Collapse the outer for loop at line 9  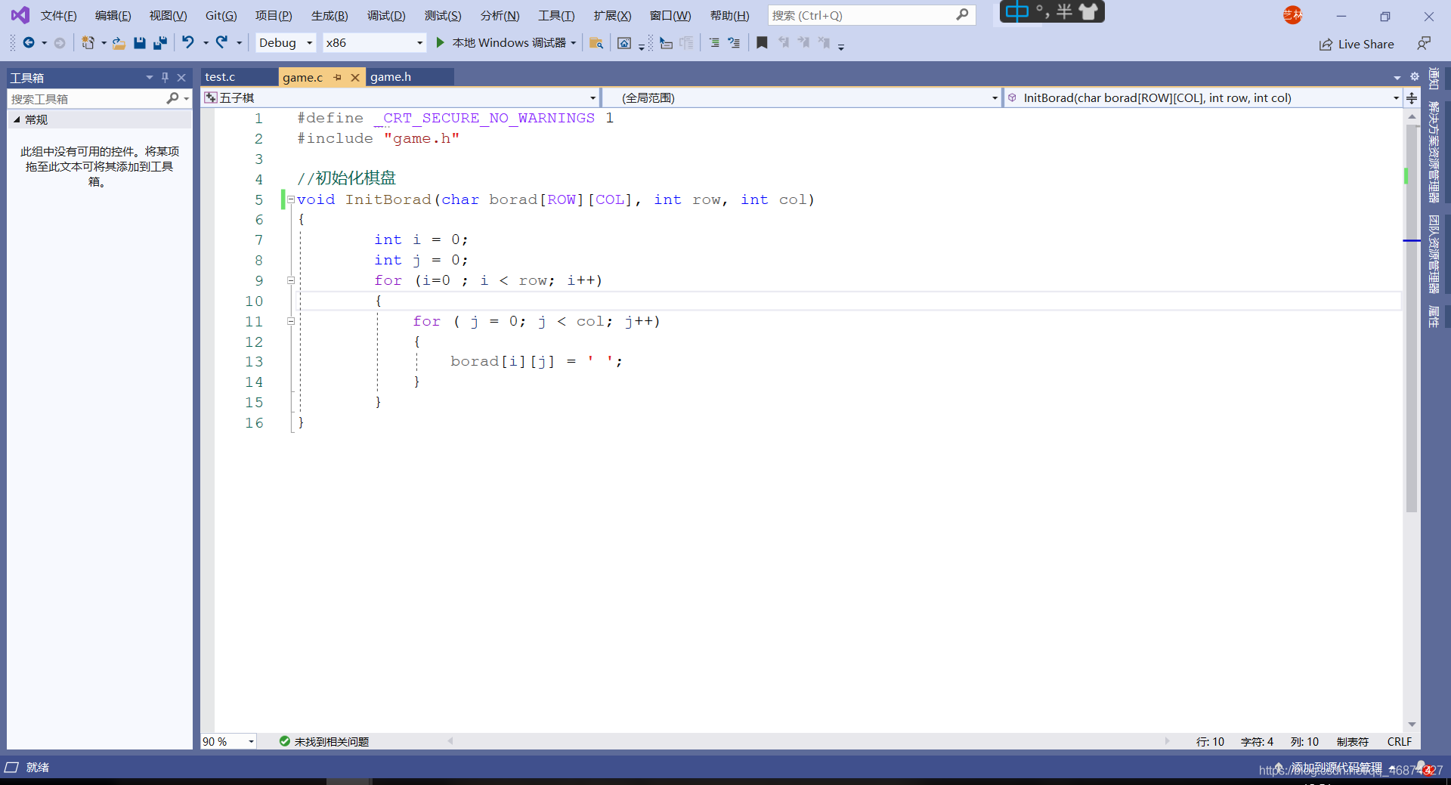pyautogui.click(x=290, y=280)
